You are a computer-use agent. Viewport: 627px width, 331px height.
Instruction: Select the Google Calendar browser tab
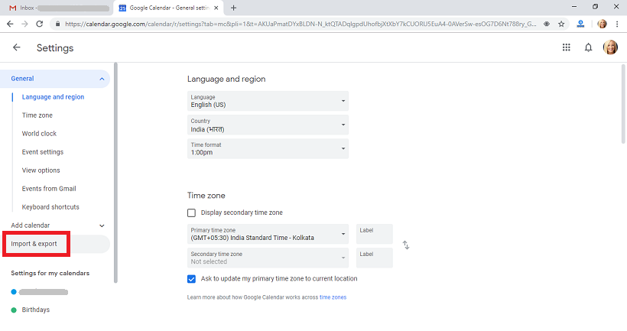point(168,8)
